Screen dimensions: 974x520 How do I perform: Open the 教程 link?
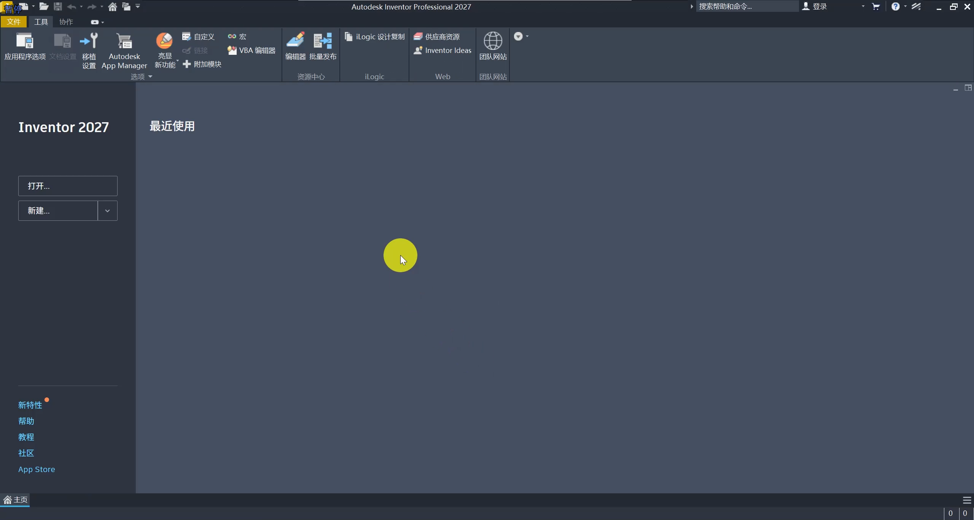[26, 437]
